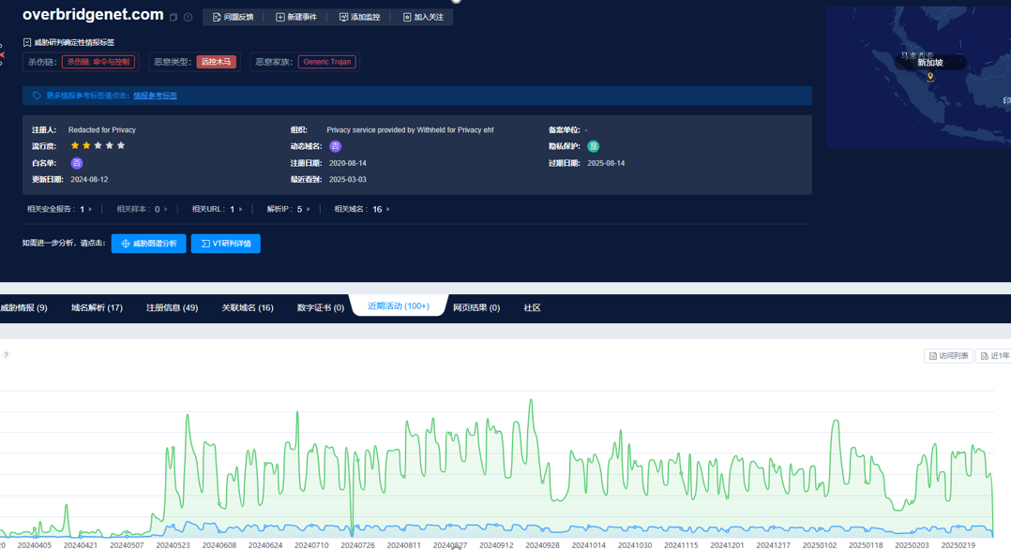The image size is (1011, 550).
Task: Click the help question mark icon beside domain
Action: (188, 17)
